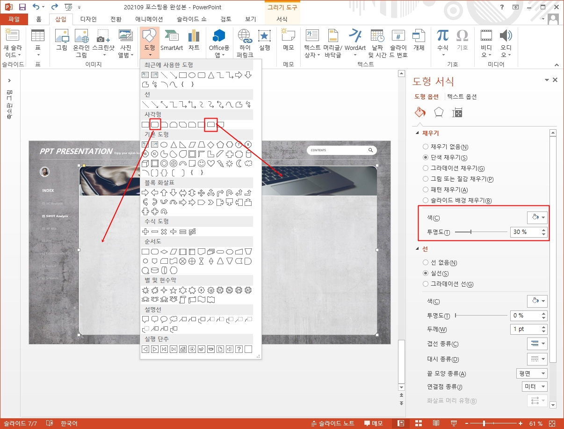The height and width of the screenshot is (429, 564).
Task: Open the effects pentagon icon in 도형 서식
Action: point(439,113)
